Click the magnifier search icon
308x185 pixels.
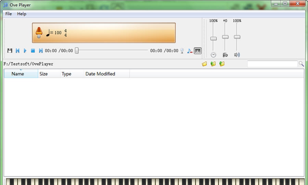click(x=301, y=64)
